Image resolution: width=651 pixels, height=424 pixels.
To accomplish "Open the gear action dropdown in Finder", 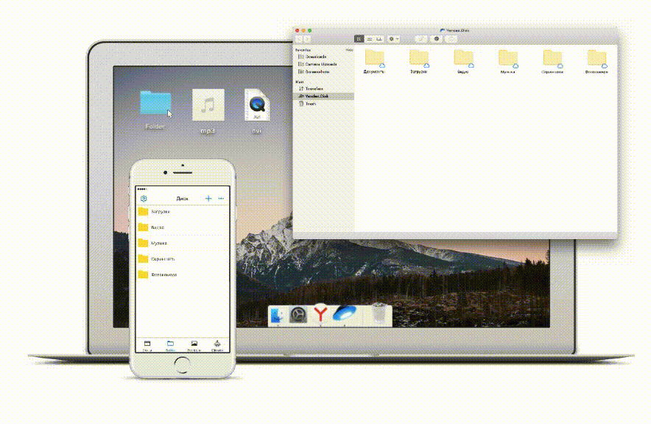I will (x=393, y=39).
